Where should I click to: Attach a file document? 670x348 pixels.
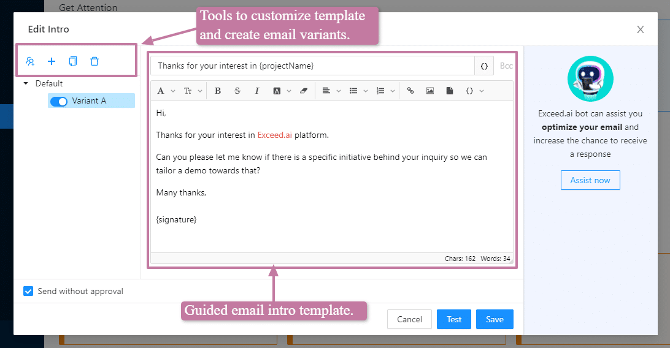pyautogui.click(x=450, y=91)
